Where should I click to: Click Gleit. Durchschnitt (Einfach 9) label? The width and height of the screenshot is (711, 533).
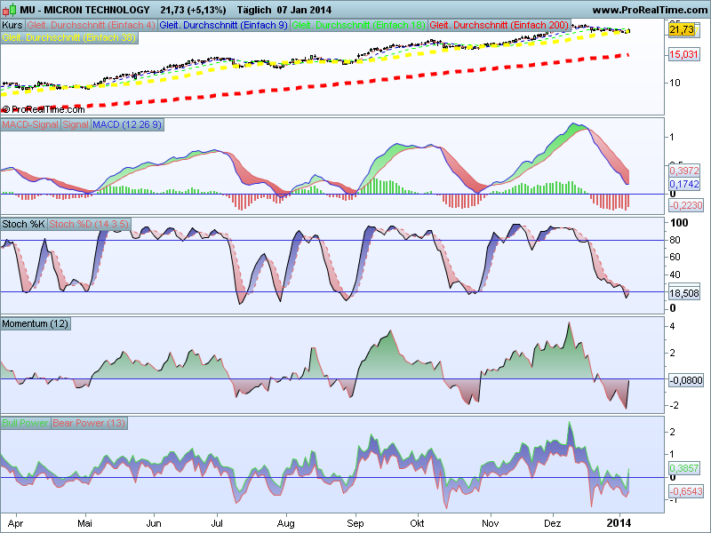224,25
